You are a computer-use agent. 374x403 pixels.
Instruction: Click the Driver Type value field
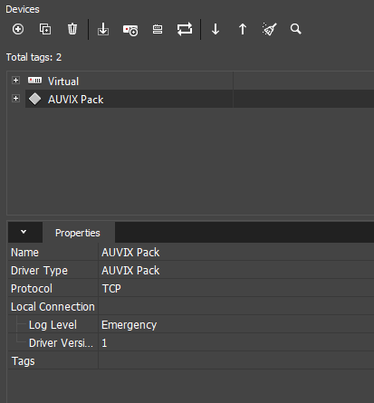point(236,271)
